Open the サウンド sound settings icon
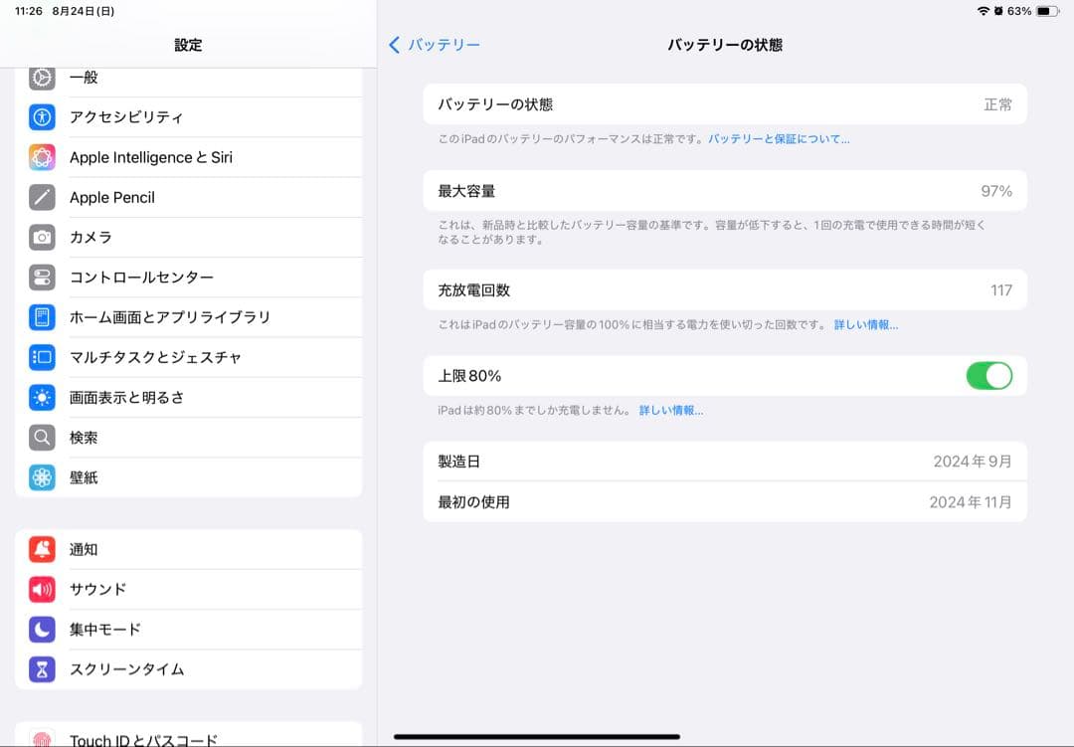The width and height of the screenshot is (1074, 747). [41, 589]
